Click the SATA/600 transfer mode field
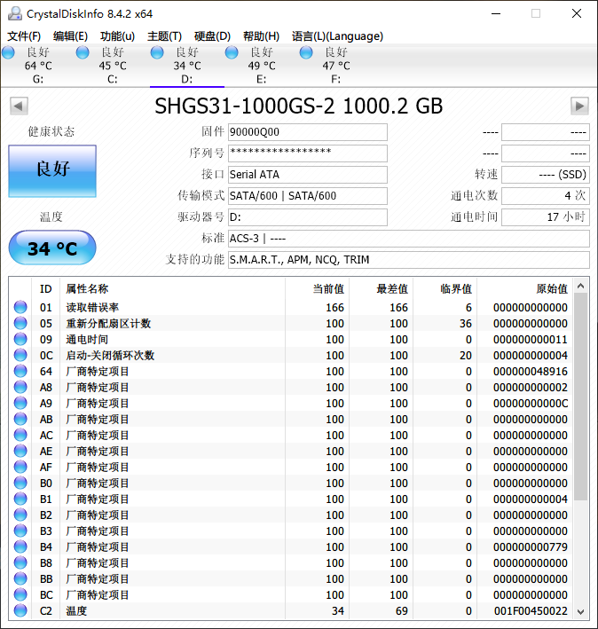 point(308,196)
